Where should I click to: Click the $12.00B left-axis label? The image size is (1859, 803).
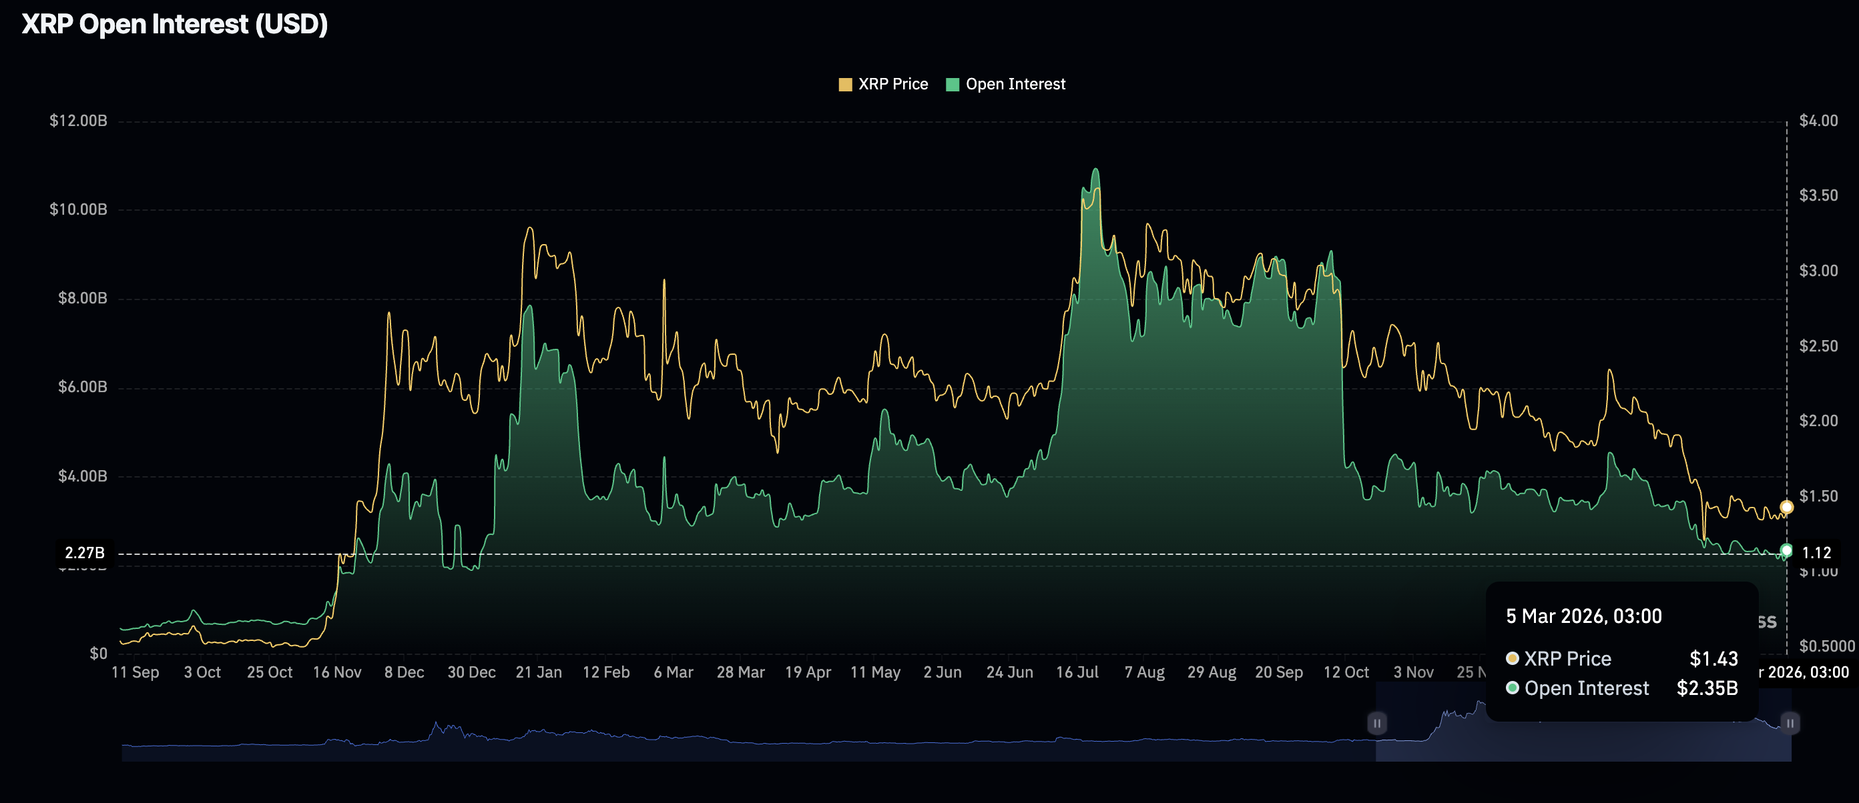(78, 120)
